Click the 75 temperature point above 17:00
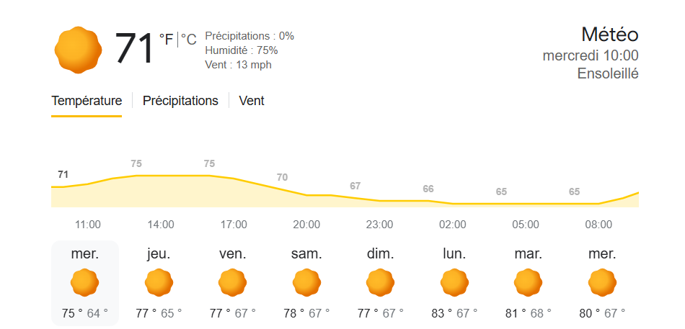The width and height of the screenshot is (685, 329). coord(209,164)
